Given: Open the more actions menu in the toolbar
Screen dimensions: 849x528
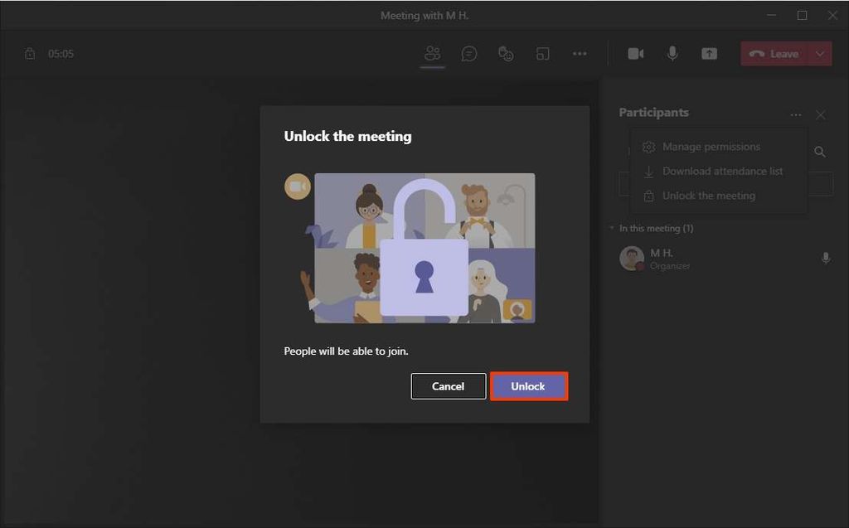Looking at the screenshot, I should pyautogui.click(x=580, y=53).
